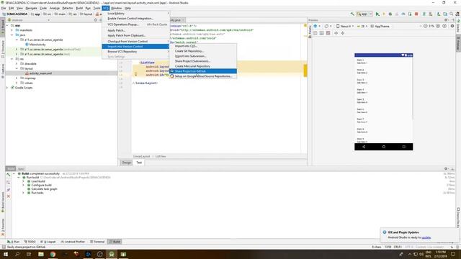This screenshot has height=259, width=461.
Task: Click the yellow warning marker in editor stripe
Action: click(305, 71)
